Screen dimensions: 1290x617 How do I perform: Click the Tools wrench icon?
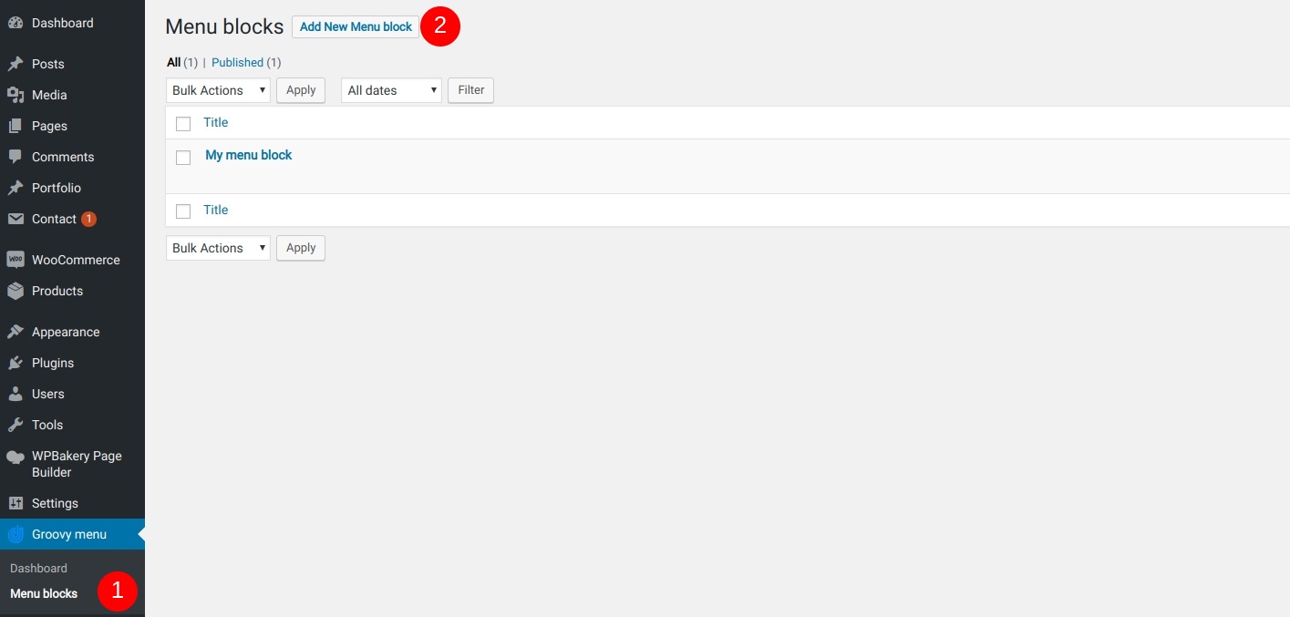click(x=15, y=425)
